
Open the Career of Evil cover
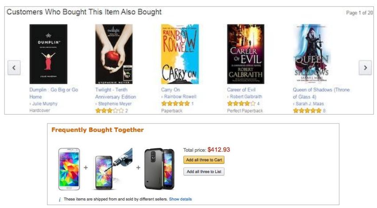coord(245,54)
